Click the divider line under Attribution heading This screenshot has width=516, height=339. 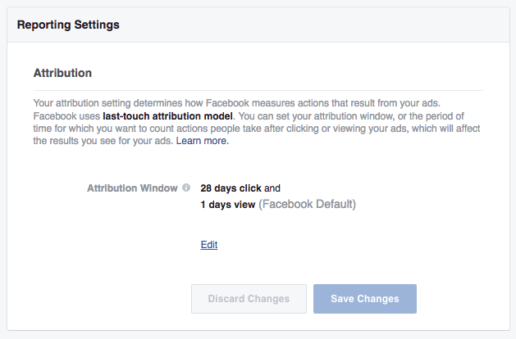click(x=258, y=90)
